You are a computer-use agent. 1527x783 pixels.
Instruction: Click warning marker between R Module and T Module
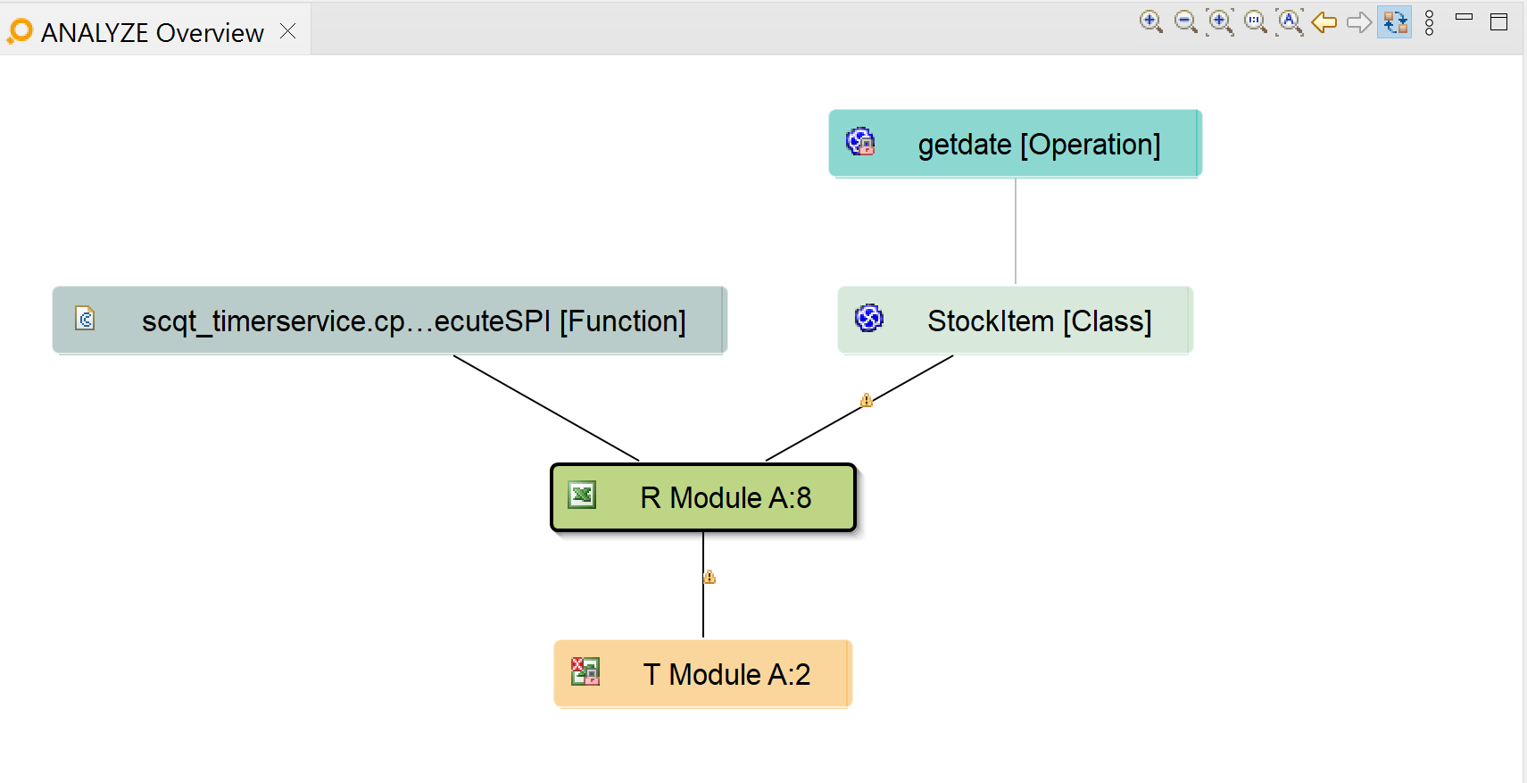pyautogui.click(x=710, y=577)
